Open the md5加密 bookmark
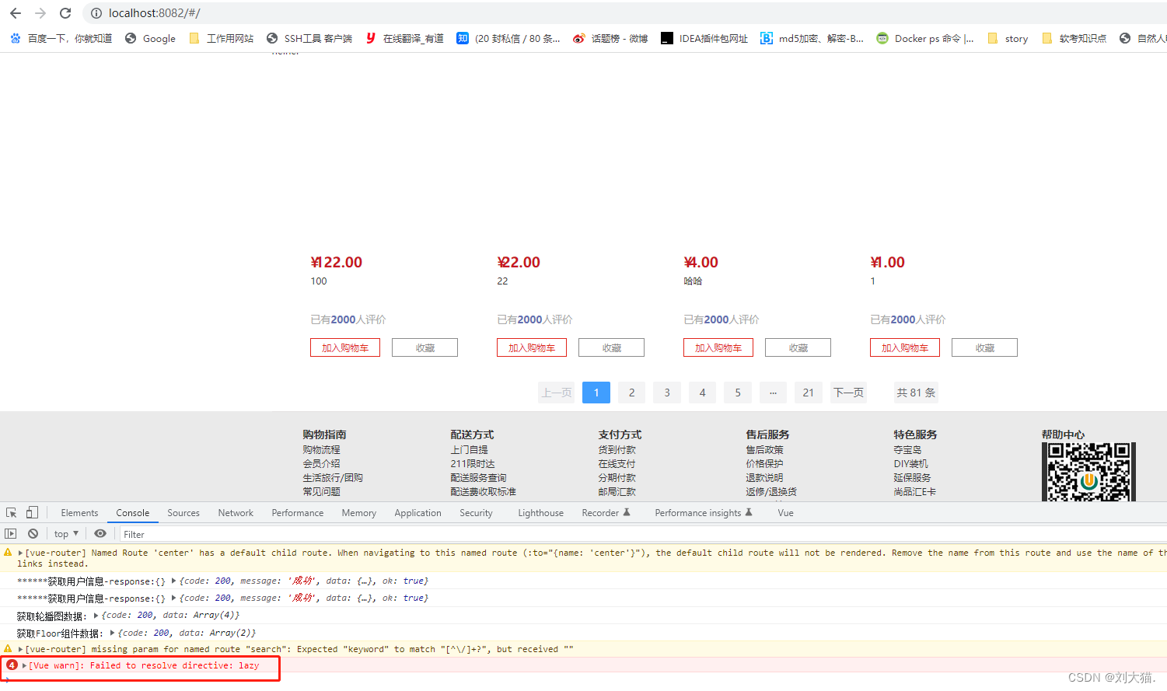 coord(812,38)
